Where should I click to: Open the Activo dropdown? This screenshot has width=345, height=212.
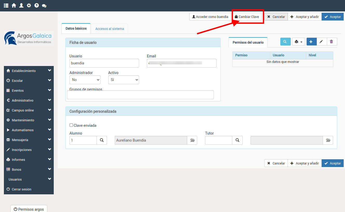point(124,80)
